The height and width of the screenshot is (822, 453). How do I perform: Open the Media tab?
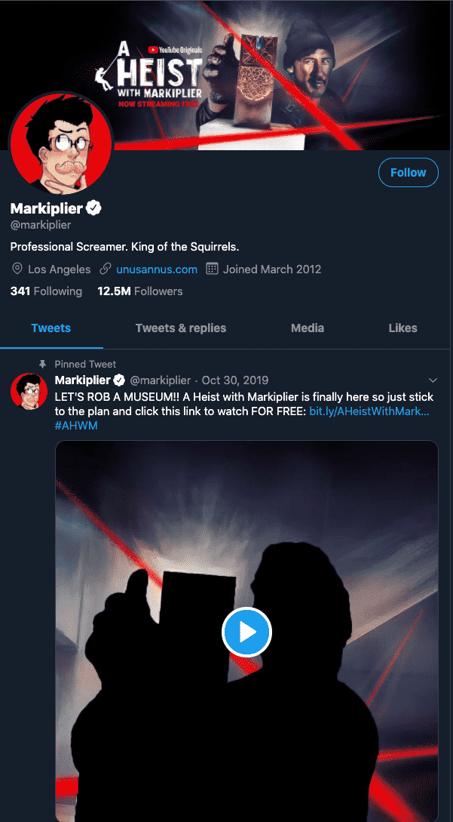point(308,328)
